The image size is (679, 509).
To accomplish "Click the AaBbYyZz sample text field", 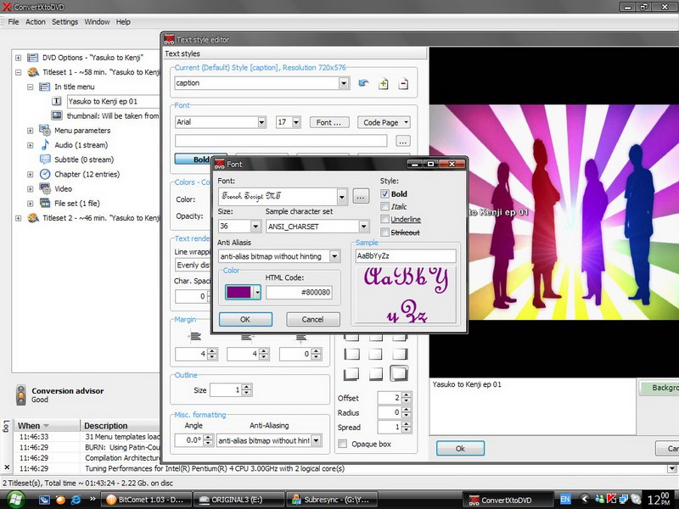I will [x=406, y=256].
